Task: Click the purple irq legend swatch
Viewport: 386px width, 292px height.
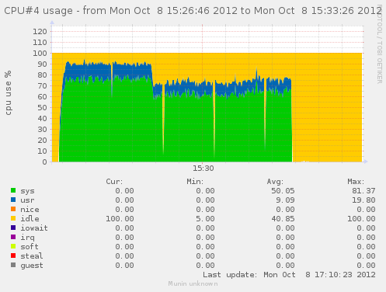Action: (x=13, y=237)
